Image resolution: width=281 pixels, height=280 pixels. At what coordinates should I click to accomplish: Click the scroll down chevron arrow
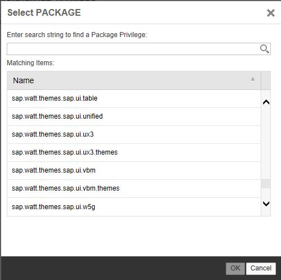[266, 204]
